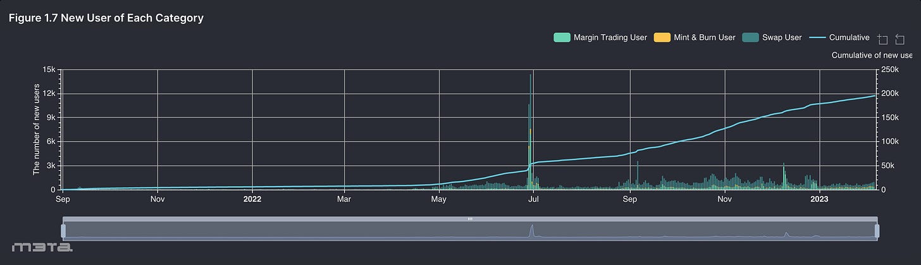Click the zoom reset back icon
Screen dimensions: 921x265
899,39
